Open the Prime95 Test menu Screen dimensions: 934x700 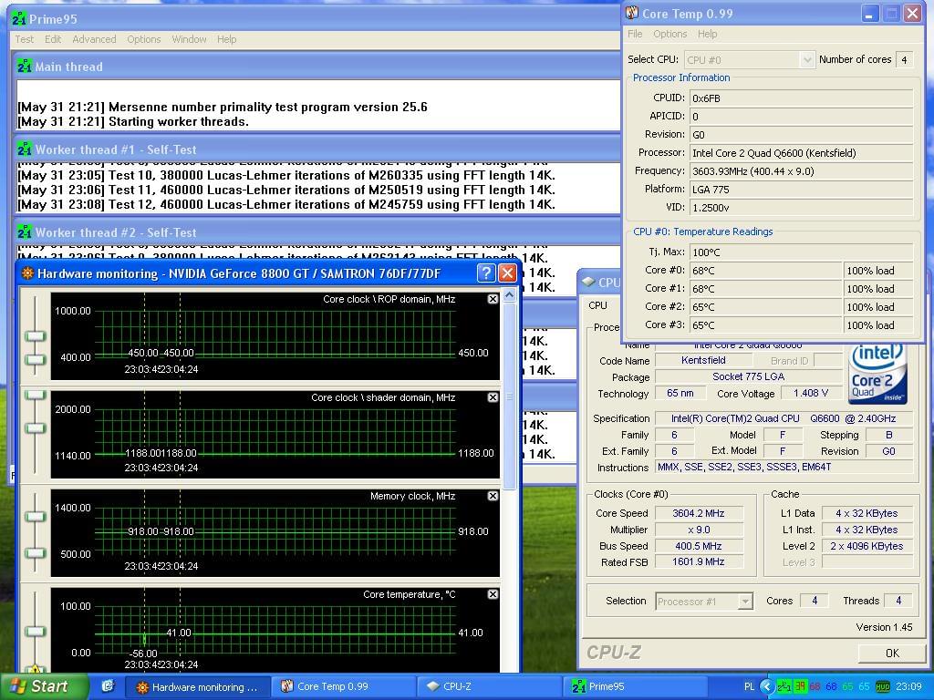(x=25, y=39)
